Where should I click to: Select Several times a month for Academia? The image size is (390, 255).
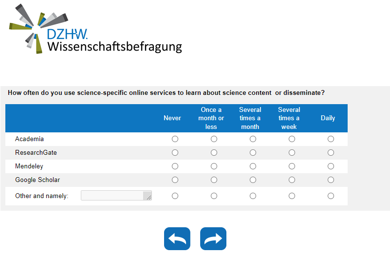click(253, 139)
